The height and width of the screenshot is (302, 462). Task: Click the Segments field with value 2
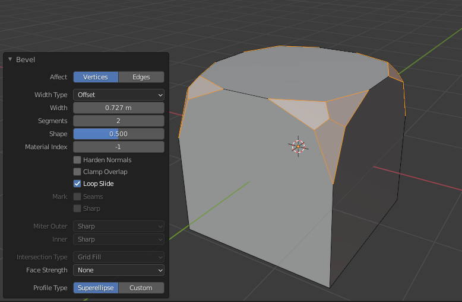(x=119, y=121)
